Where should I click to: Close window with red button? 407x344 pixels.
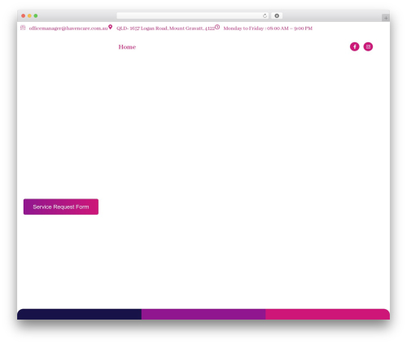coord(24,15)
